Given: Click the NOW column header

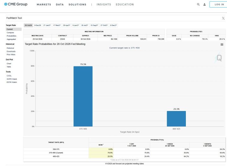Looking at the screenshot, I should tap(101, 145).
